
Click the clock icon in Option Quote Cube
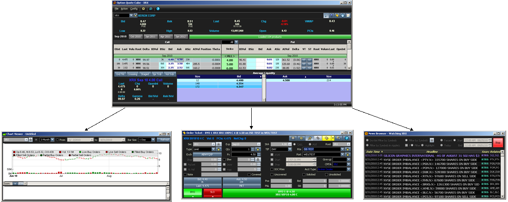tap(343, 15)
